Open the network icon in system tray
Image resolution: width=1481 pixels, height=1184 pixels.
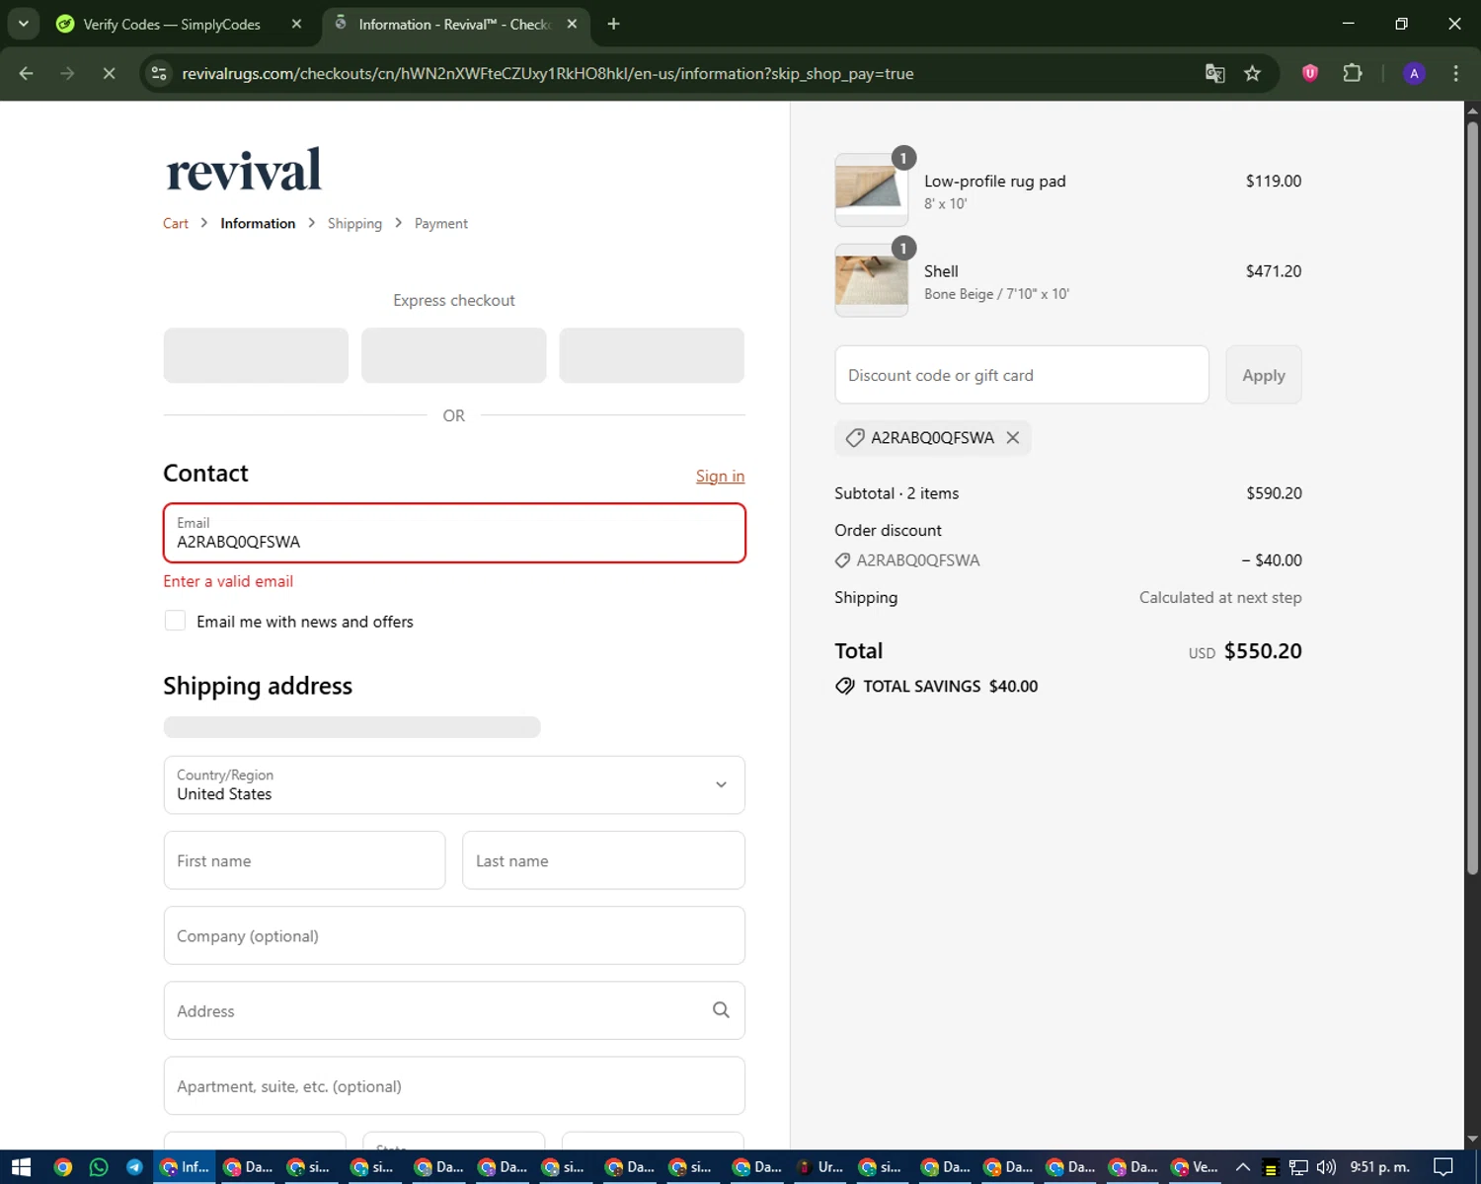[x=1298, y=1167]
